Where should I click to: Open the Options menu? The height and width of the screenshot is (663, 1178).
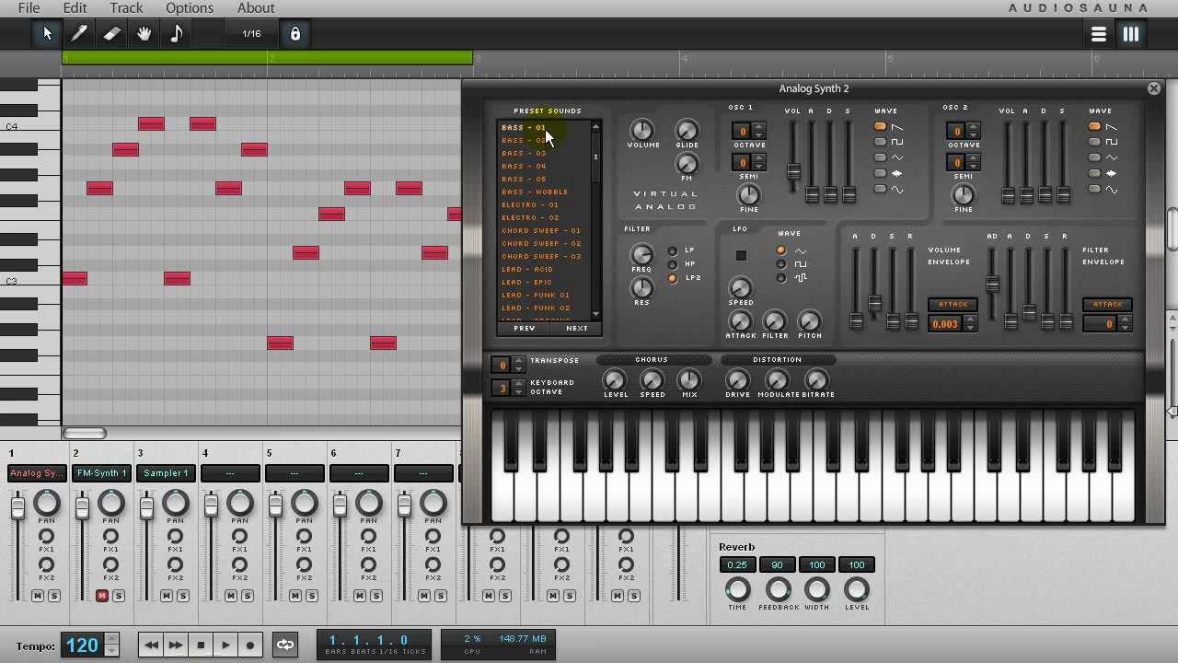coord(190,8)
